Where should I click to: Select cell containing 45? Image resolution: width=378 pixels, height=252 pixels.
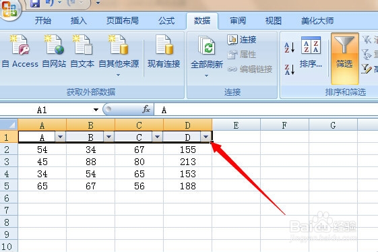tap(42, 162)
